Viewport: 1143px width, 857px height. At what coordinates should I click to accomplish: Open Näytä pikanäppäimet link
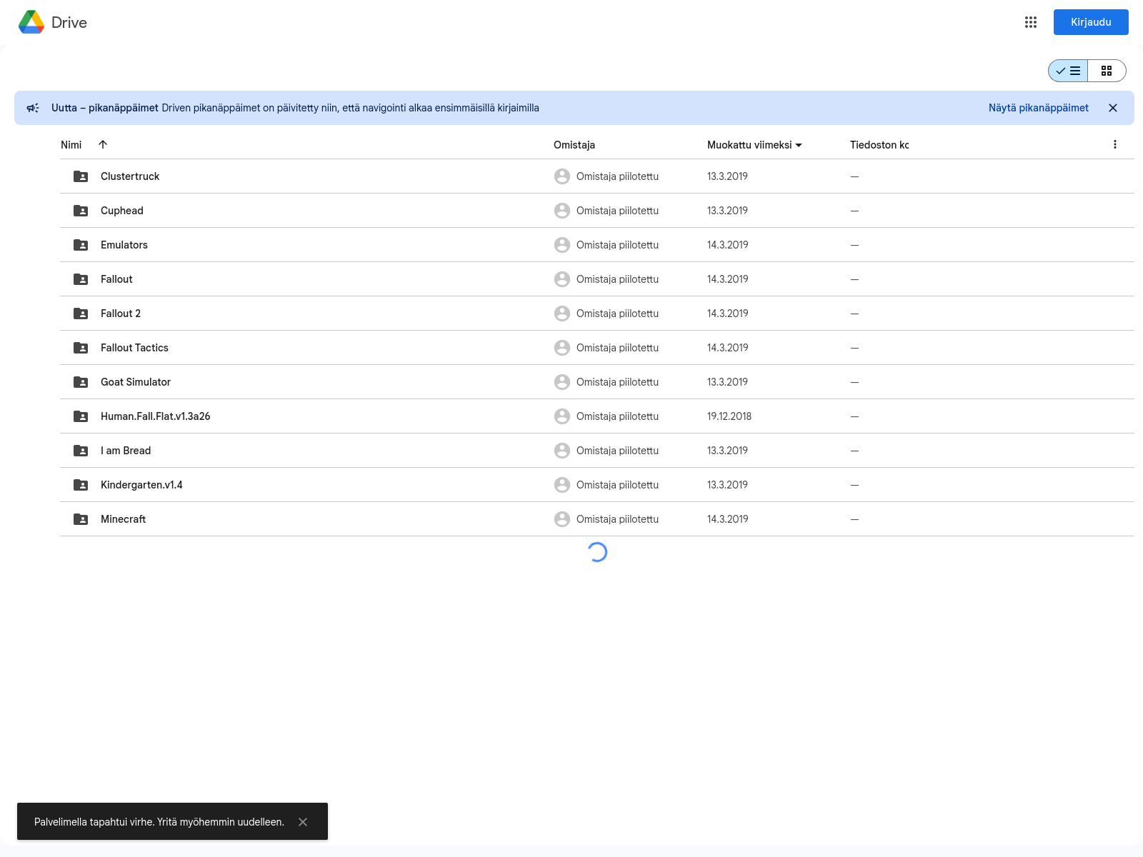pos(1039,108)
